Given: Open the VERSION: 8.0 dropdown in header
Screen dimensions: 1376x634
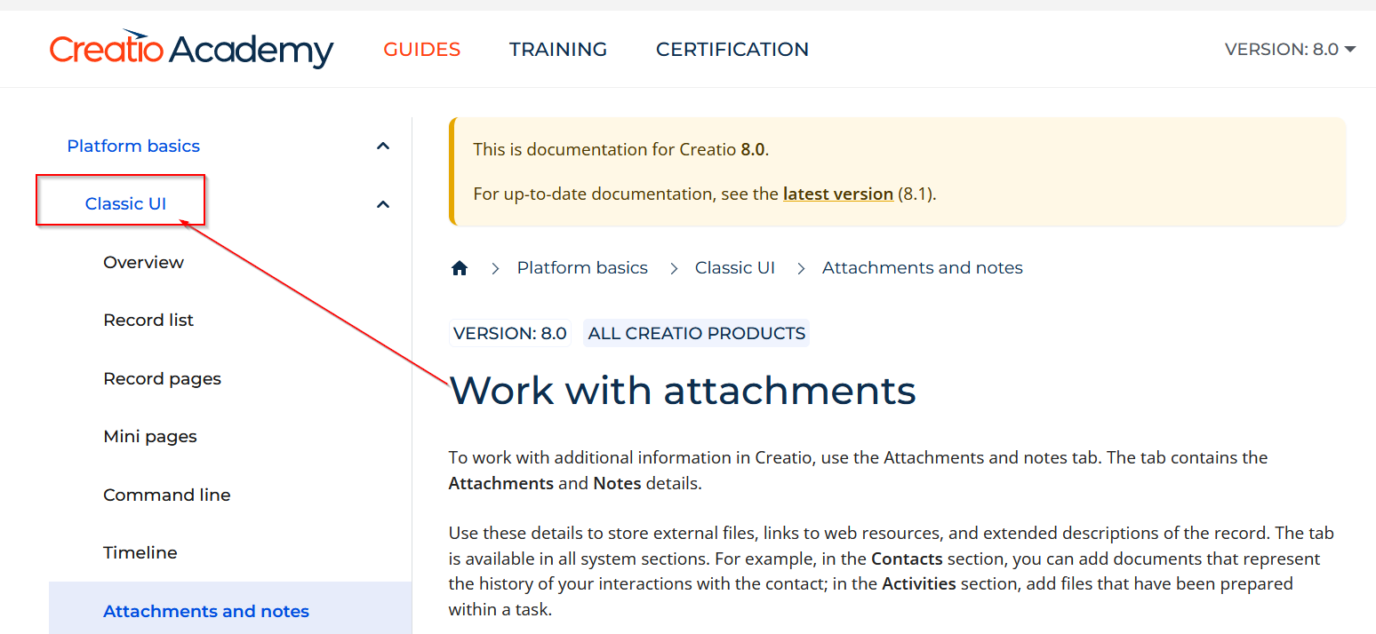Looking at the screenshot, I should click(x=1290, y=50).
